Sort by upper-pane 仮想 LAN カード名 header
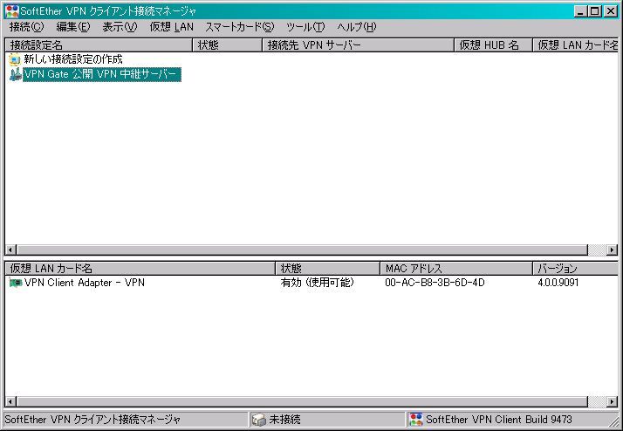 tap(575, 44)
